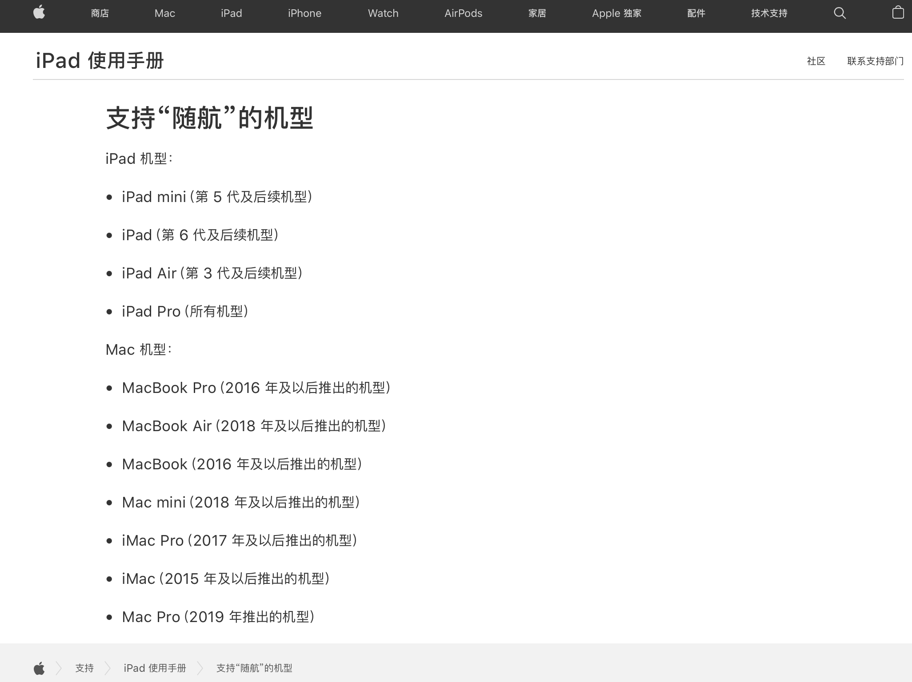The width and height of the screenshot is (912, 682).
Task: Open the Watch navigation item
Action: pyautogui.click(x=383, y=13)
